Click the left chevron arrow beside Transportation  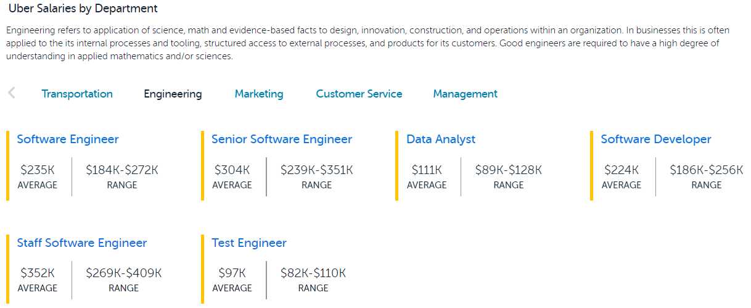[12, 93]
